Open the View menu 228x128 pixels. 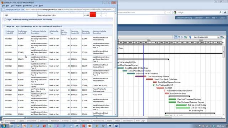pyautogui.click(x=12, y=6)
